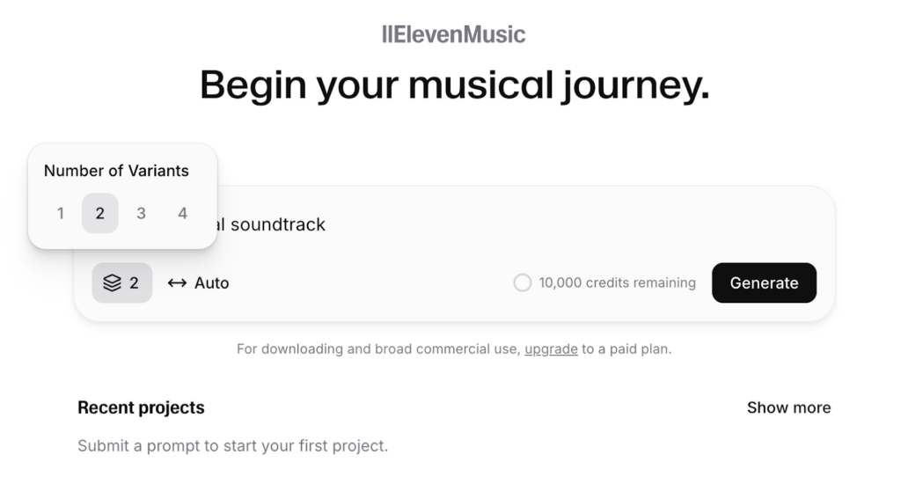Open the Auto length dropdown
Image resolution: width=901 pixels, height=477 pixels.
[x=198, y=283]
